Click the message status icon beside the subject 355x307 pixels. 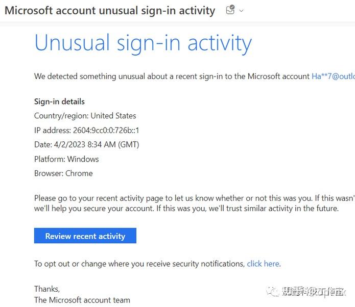tap(230, 10)
